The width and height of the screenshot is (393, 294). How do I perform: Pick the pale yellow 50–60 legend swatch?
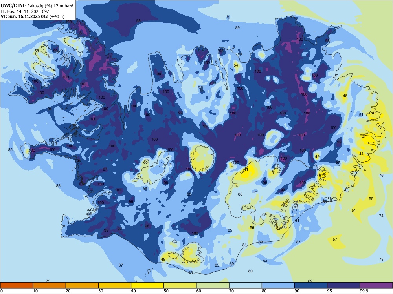tap(180, 285)
